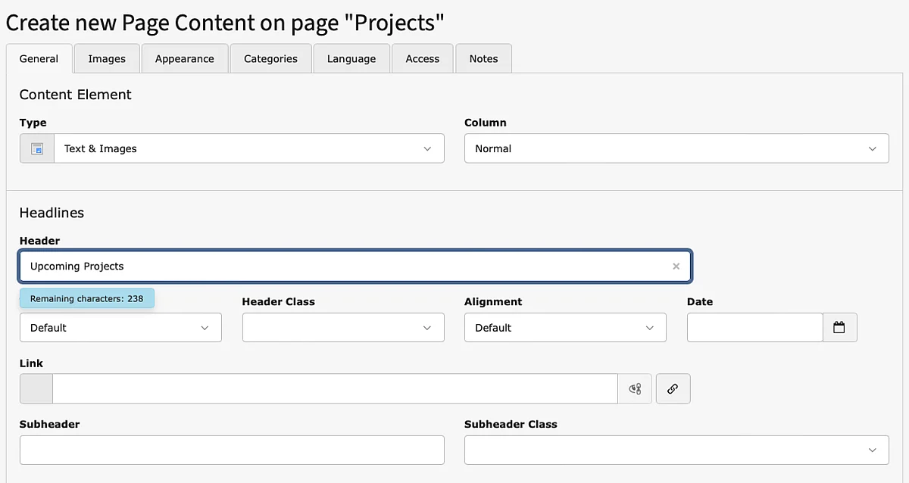Switch to the Notes tab
The image size is (909, 483).
483,59
